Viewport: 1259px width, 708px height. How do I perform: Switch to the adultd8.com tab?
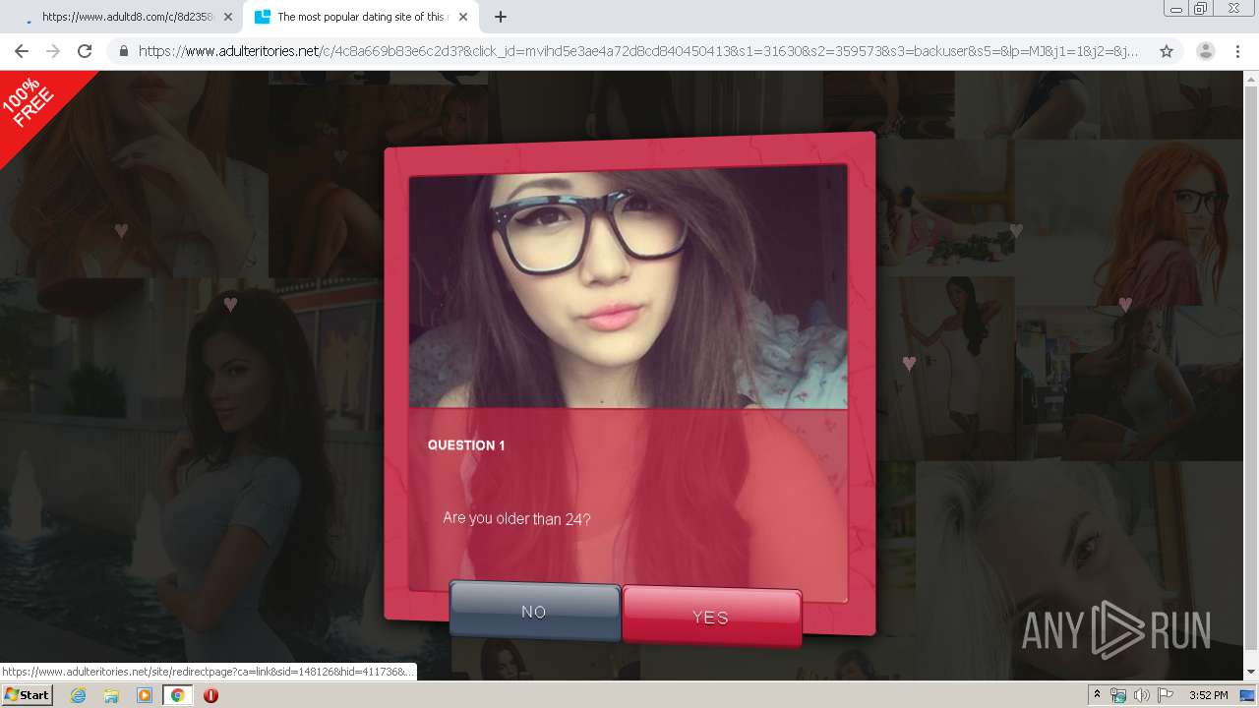click(123, 17)
